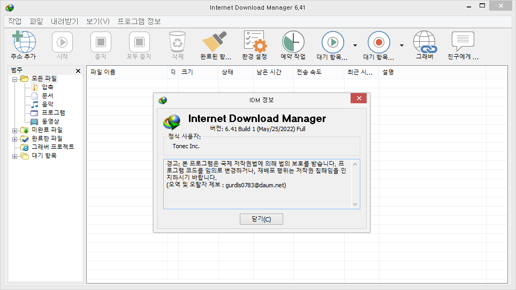The width and height of the screenshot is (516, 290).
Task: Click the 주소 추가 (Add URL) toolbar icon
Action: click(x=24, y=42)
